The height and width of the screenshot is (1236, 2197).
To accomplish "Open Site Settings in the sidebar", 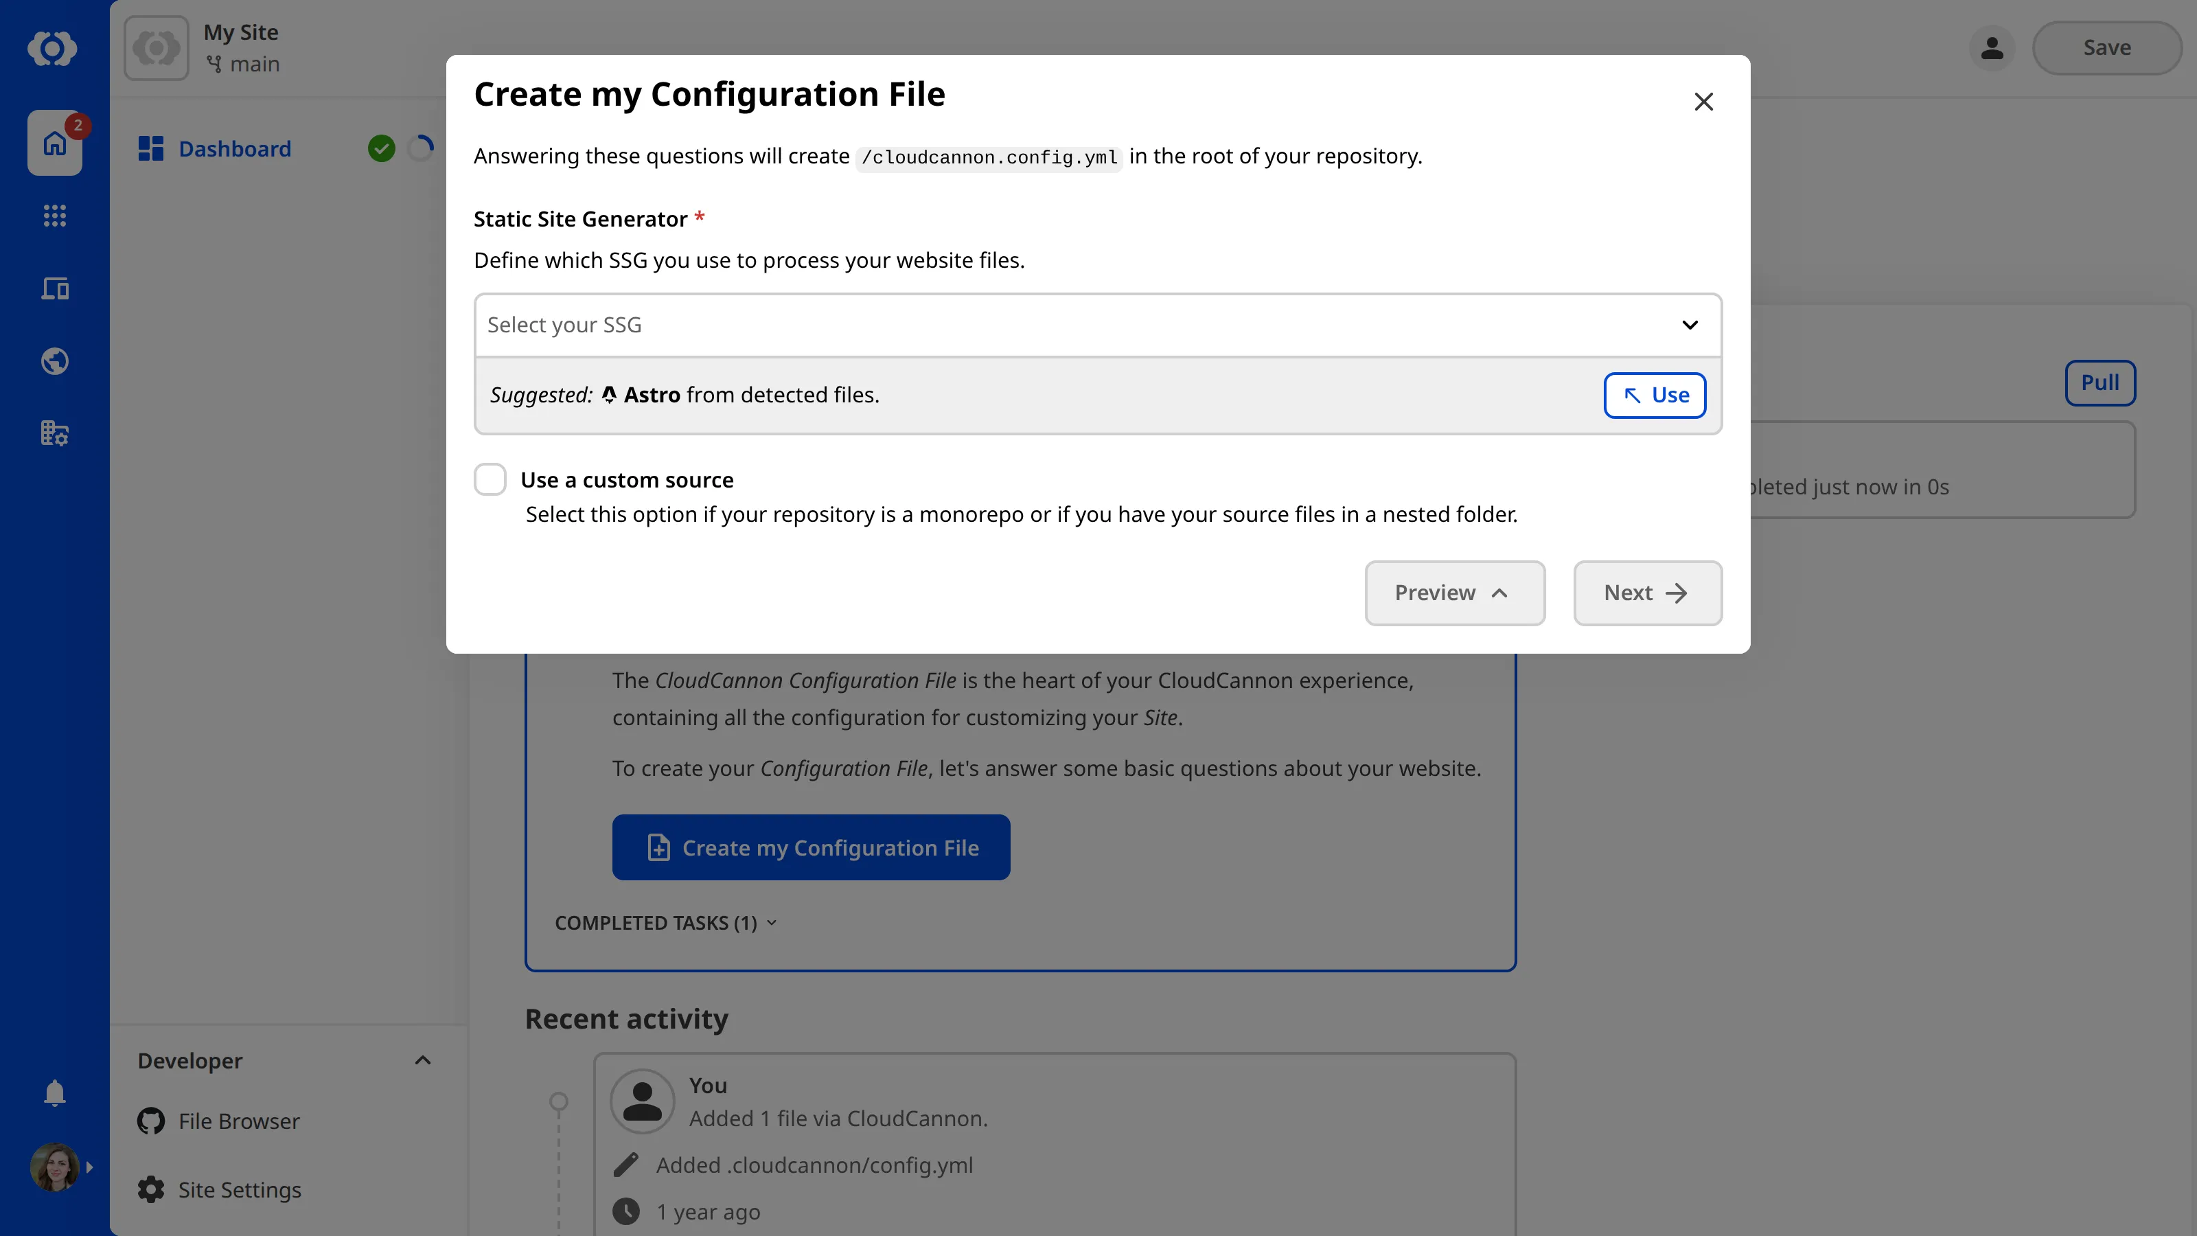I will tap(238, 1189).
